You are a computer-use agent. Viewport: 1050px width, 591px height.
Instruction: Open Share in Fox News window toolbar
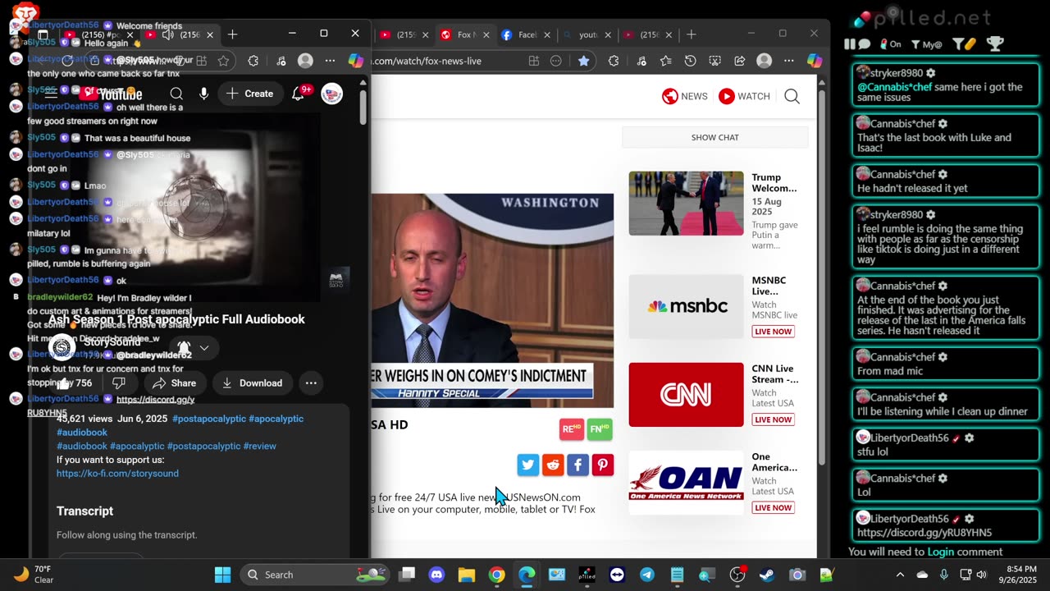(x=739, y=61)
